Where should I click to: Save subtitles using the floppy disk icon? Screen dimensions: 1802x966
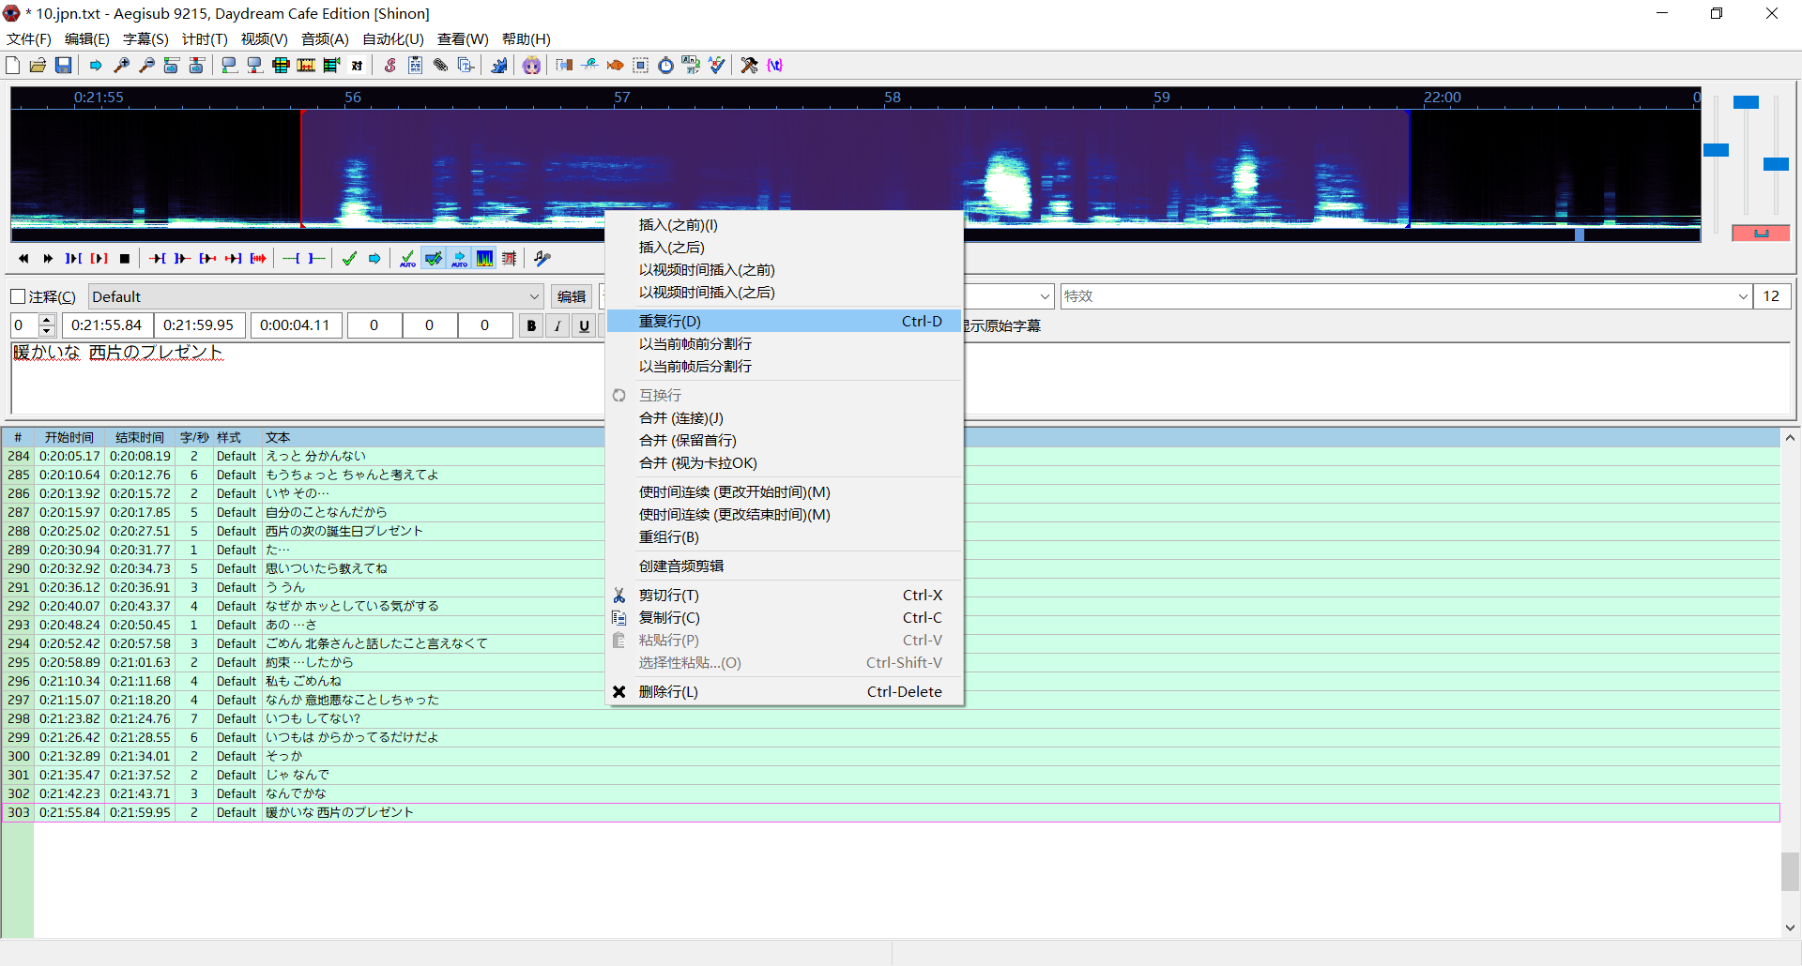pos(63,65)
